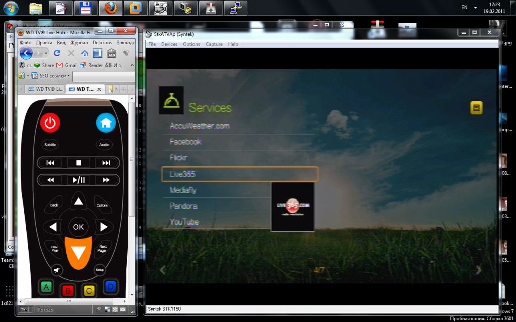The width and height of the screenshot is (516, 322).
Task: Click the yellow list icon in Services
Action: pos(476,108)
